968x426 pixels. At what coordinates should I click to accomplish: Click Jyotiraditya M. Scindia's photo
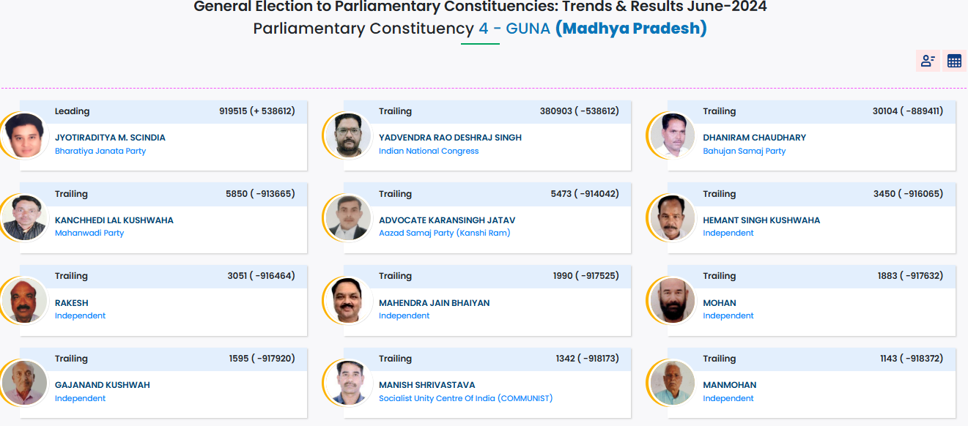point(24,135)
